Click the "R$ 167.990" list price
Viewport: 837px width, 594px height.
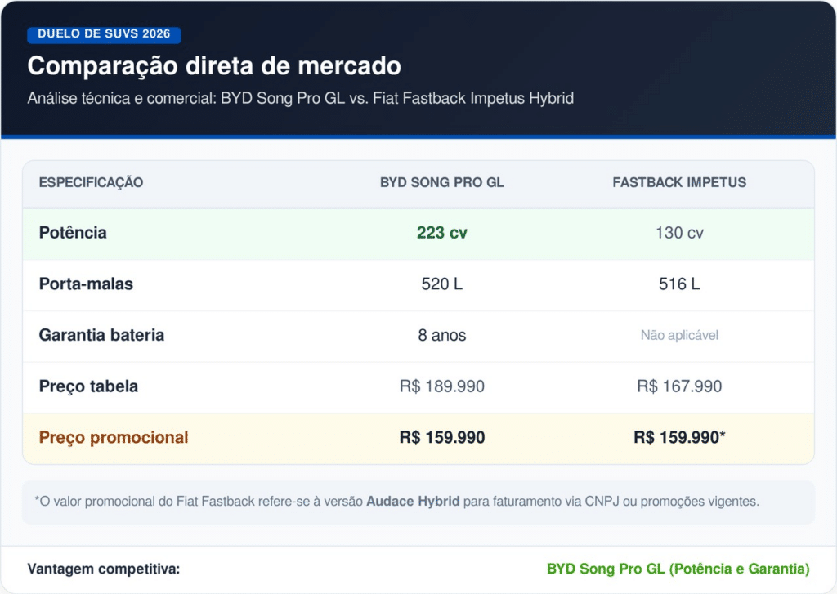[679, 386]
